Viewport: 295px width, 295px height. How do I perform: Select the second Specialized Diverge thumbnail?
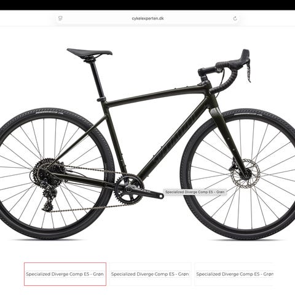coord(150,274)
